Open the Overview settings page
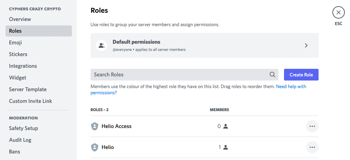The image size is (350, 160). click(x=20, y=19)
